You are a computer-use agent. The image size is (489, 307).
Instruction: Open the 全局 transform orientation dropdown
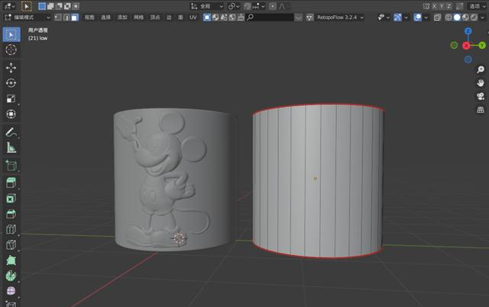[x=206, y=5]
